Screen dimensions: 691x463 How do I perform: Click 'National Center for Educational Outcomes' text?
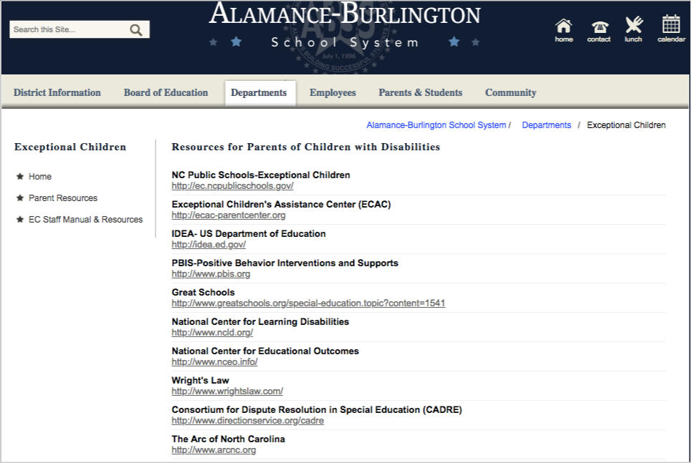pyautogui.click(x=265, y=351)
